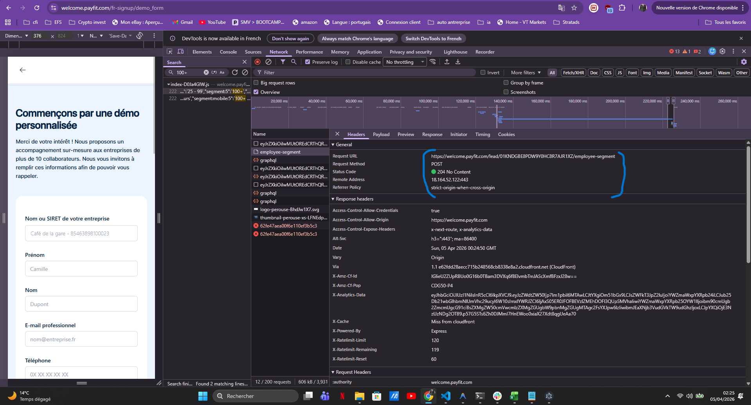
Task: Click the import HAR file icon
Action: click(447, 62)
